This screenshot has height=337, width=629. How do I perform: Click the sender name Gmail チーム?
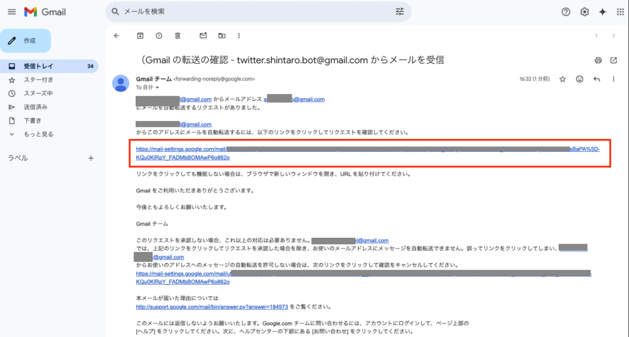coord(154,79)
